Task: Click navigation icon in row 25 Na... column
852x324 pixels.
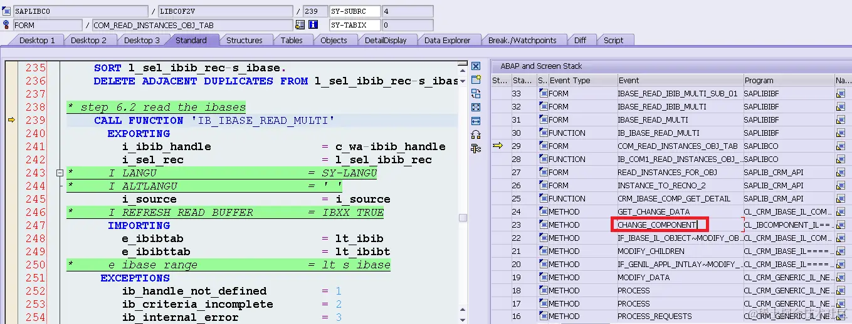Action: 840,199
